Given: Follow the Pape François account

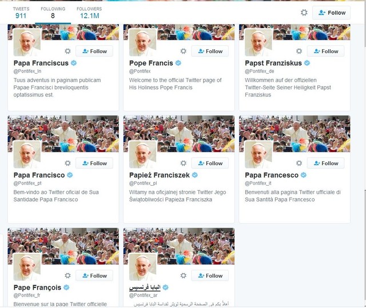Looking at the screenshot, I should tap(94, 275).
